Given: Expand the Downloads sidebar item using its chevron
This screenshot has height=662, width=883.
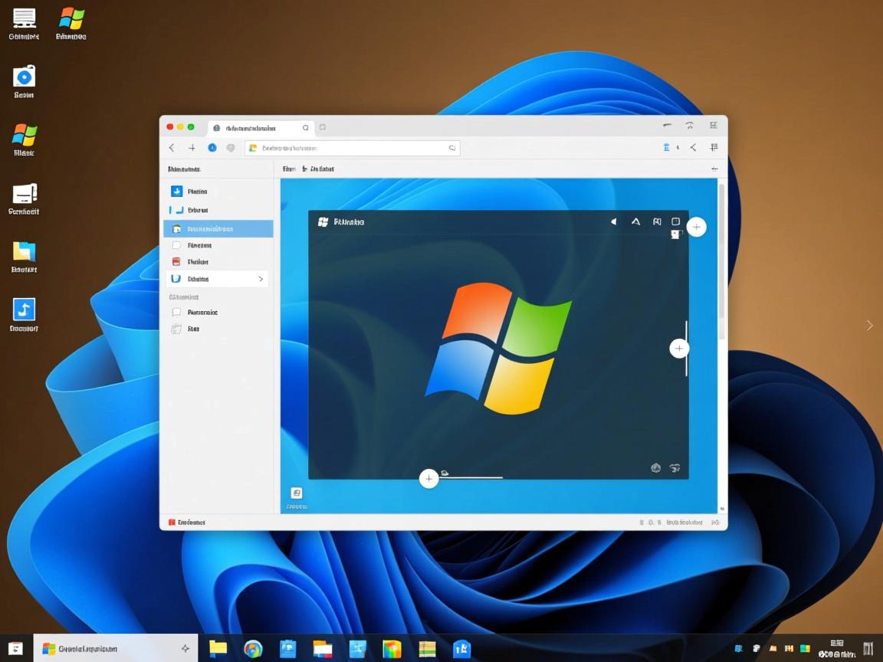Looking at the screenshot, I should (261, 278).
